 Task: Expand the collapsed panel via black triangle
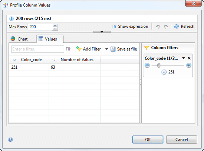[102, 32]
